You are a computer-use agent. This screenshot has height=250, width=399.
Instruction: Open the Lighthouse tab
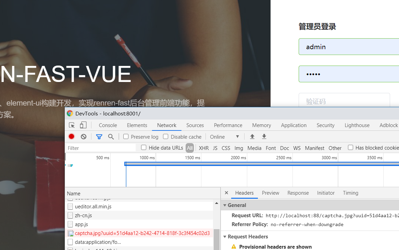click(x=357, y=125)
